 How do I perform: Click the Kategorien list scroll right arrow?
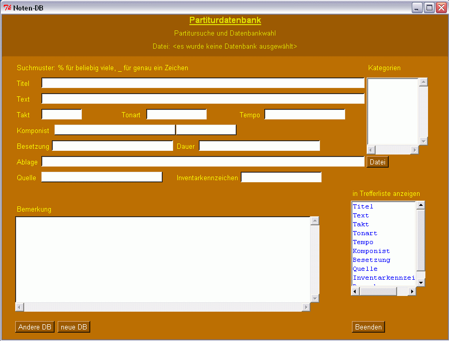click(414, 150)
